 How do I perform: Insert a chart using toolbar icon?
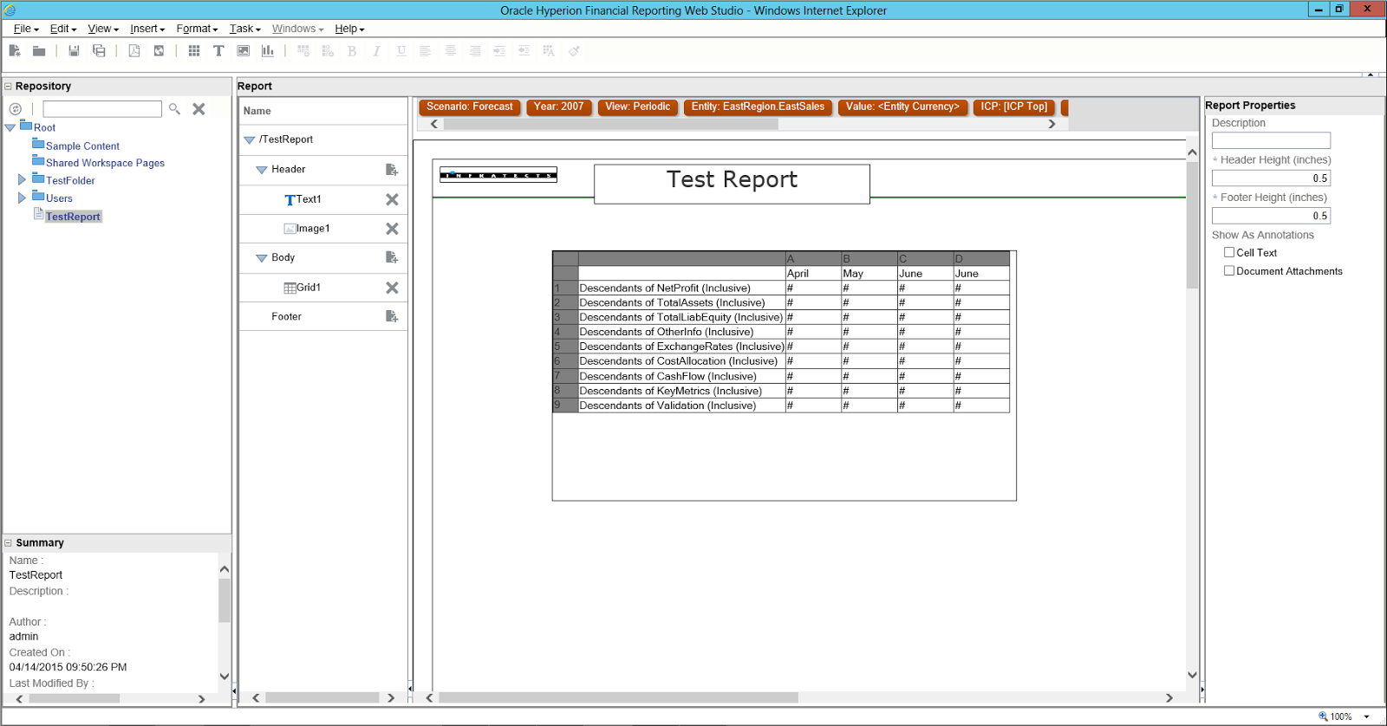pyautogui.click(x=268, y=51)
